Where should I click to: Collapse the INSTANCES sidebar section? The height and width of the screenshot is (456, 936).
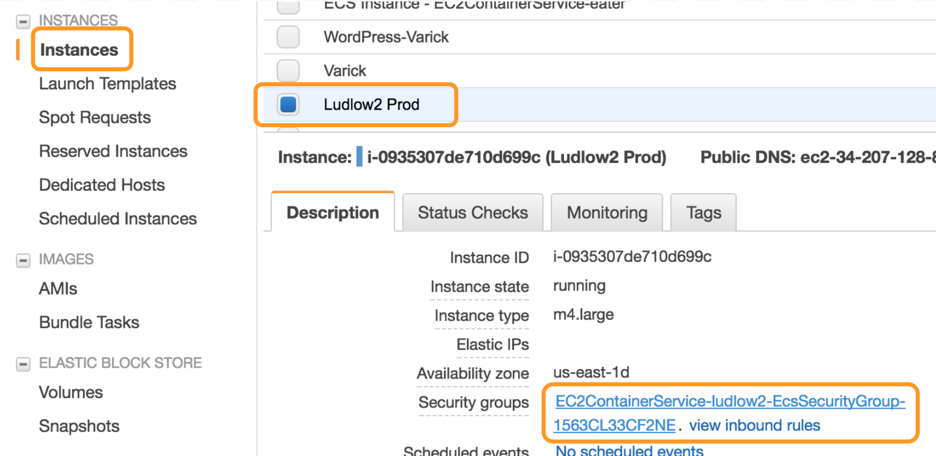[x=23, y=22]
